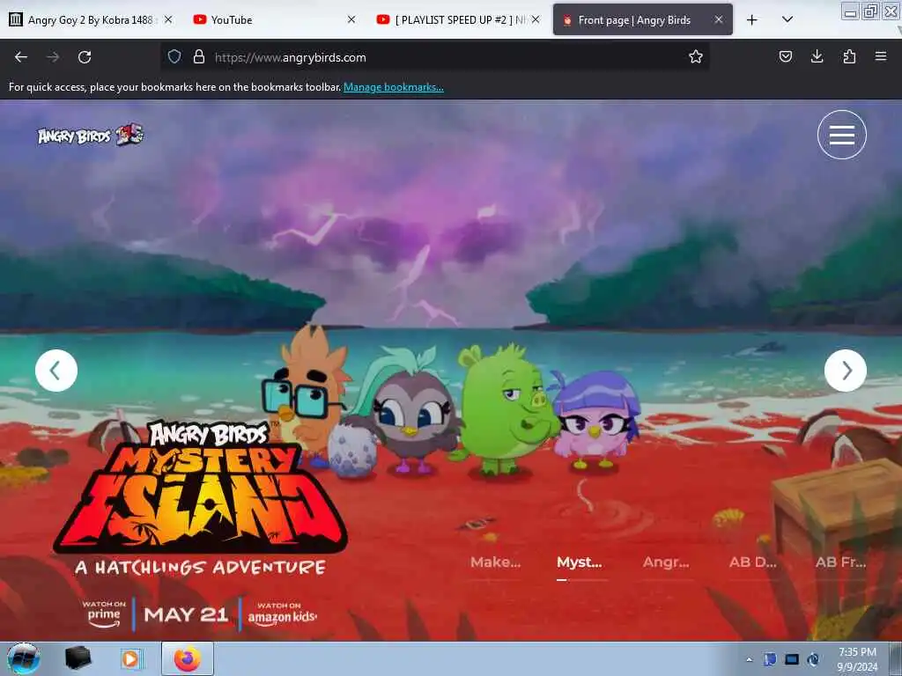The image size is (902, 676).
Task: Bookmark this page with the star icon
Action: 696,56
